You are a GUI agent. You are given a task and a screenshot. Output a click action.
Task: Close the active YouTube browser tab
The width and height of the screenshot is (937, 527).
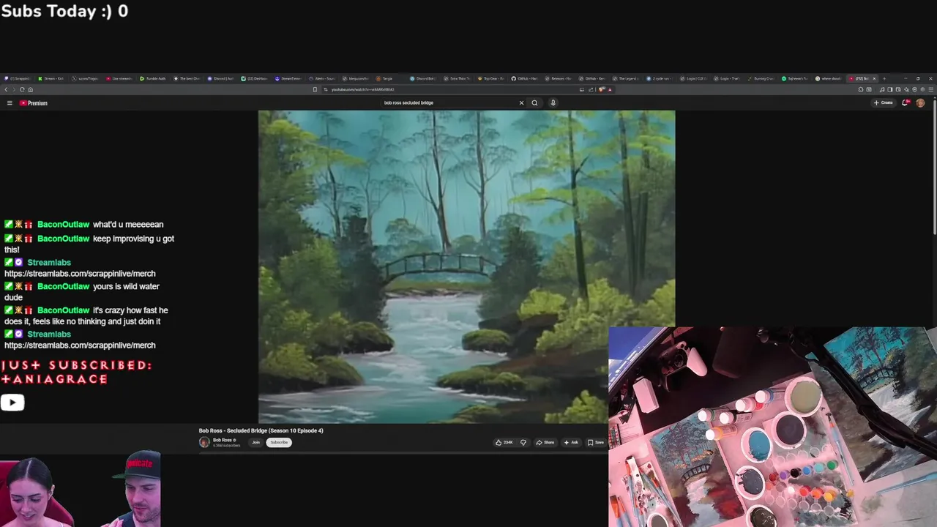(x=874, y=78)
